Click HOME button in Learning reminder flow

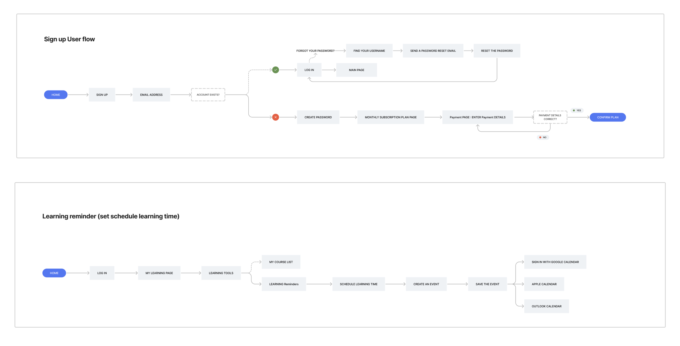click(54, 273)
